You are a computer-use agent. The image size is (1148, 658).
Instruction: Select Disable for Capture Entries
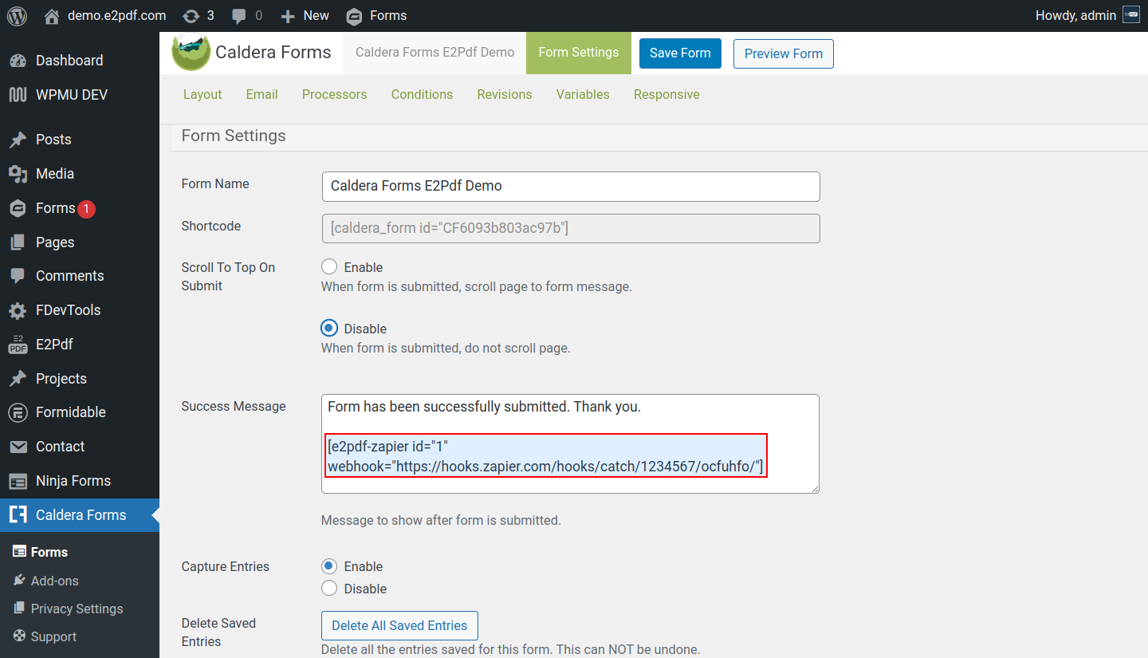329,589
